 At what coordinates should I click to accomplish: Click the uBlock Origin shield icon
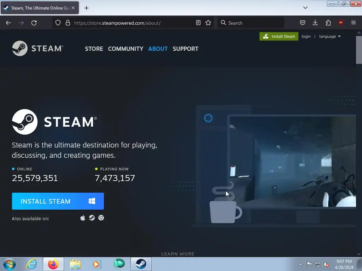340,23
